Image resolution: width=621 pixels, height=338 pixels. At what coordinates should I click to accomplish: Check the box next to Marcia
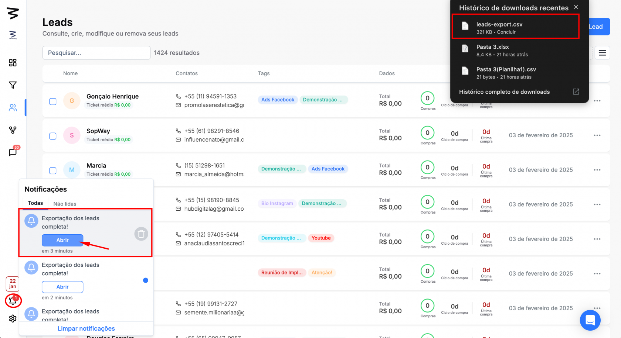pyautogui.click(x=53, y=170)
